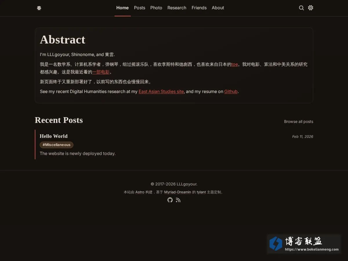Screen dimensions: 348x261
Task: Open the GitHub icon in footer
Action: pos(170,200)
